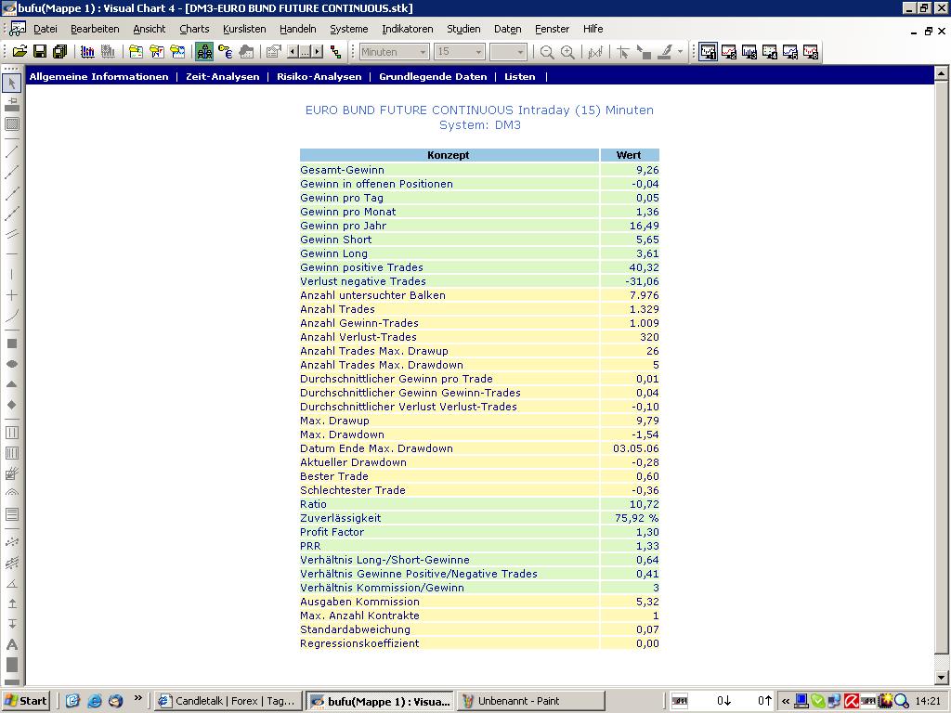This screenshot has height=713, width=951.
Task: Click the vertical scrollbar down arrow
Action: pyautogui.click(x=942, y=678)
